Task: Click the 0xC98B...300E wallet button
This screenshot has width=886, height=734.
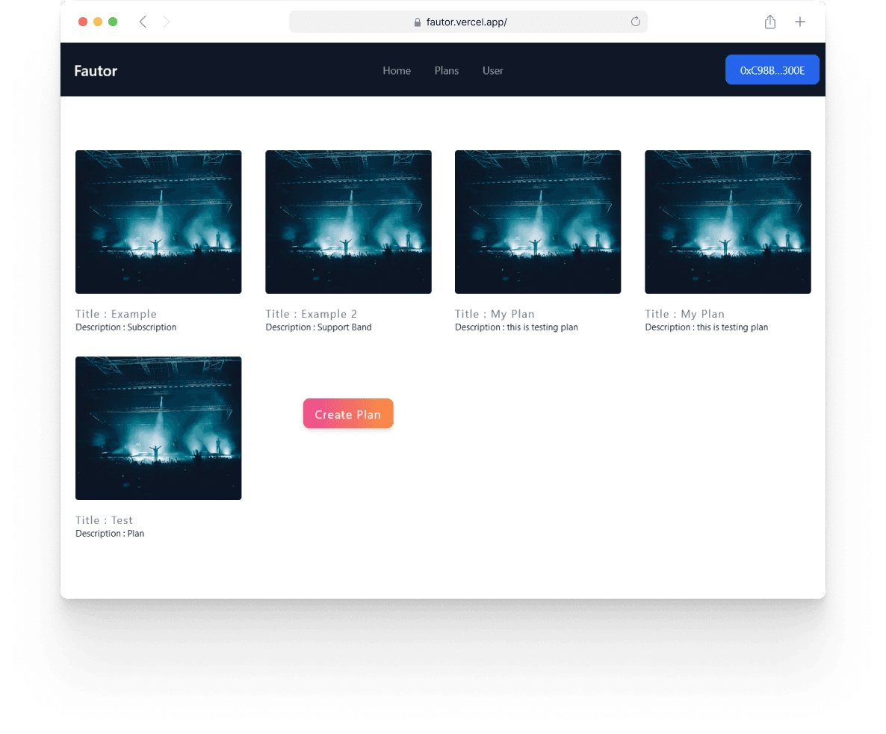Action: (x=772, y=70)
